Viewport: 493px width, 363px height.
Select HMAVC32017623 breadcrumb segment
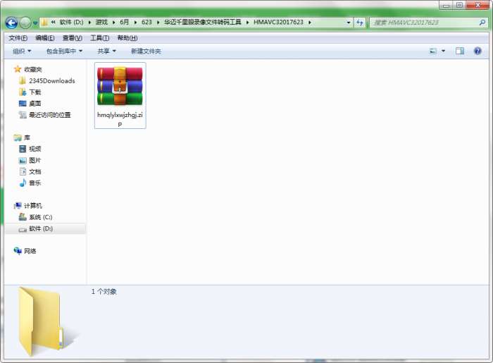point(278,22)
